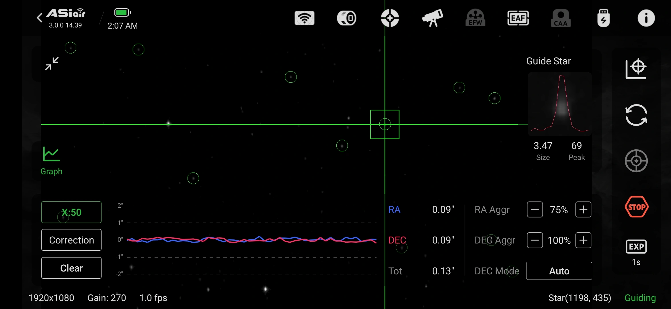Open the USB storage power icon
The image size is (671, 309).
tap(603, 18)
